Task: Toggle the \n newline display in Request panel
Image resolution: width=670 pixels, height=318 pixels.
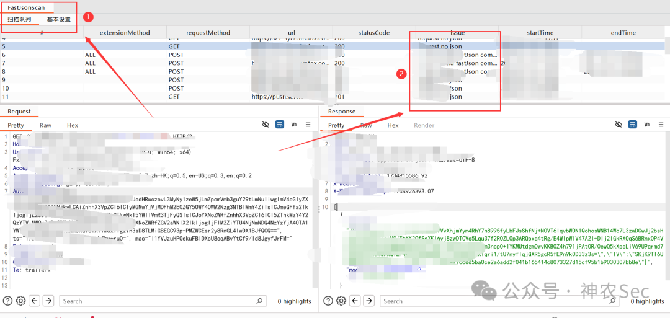Action: 294,125
